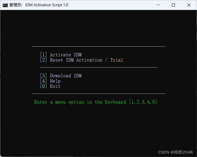Click the '[4] Help' menu line

pyautogui.click(x=50, y=81)
